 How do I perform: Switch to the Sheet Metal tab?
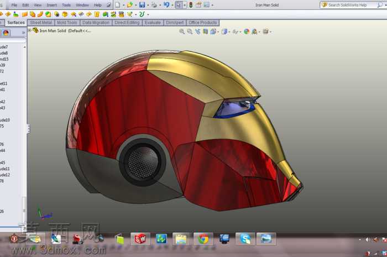pos(41,23)
